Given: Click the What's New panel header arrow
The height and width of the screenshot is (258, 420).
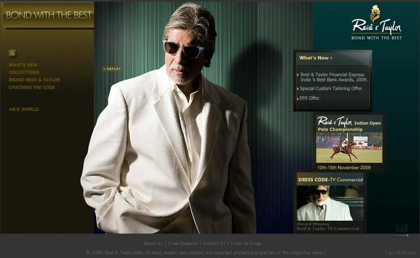Looking at the screenshot, I should click(331, 58).
